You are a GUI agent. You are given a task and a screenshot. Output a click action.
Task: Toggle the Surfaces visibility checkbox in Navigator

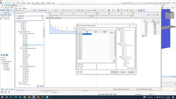[x=5, y=70]
